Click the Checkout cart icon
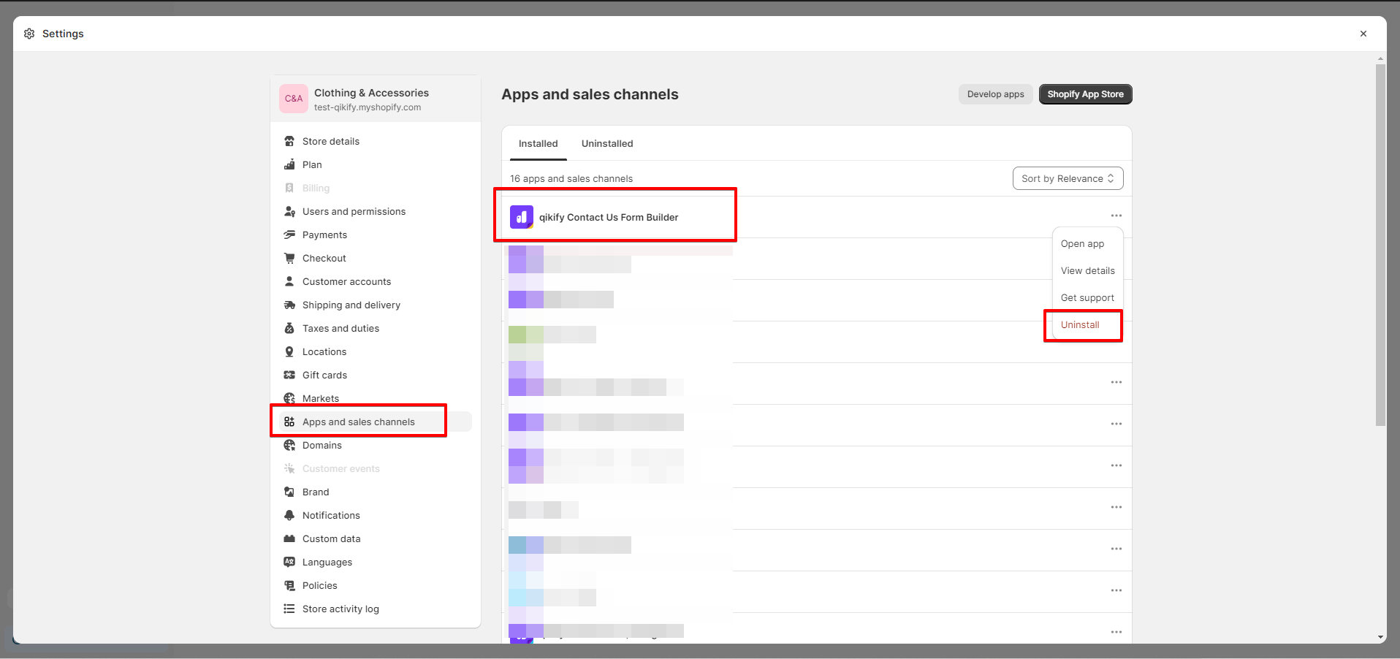The width and height of the screenshot is (1400, 659). pos(289,258)
